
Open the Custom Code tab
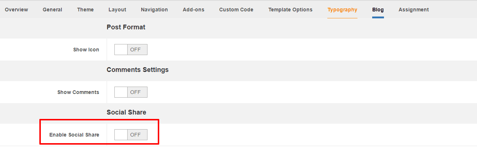pyautogui.click(x=236, y=10)
